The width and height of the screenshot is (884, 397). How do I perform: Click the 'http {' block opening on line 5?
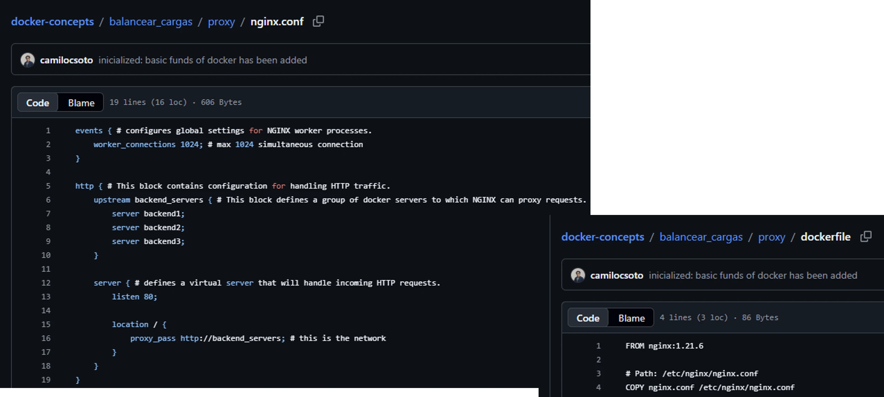(89, 186)
